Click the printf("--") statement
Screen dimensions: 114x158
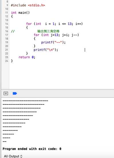(x=53, y=42)
